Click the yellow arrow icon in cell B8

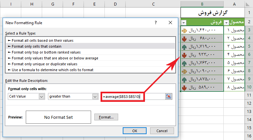pos(184,71)
